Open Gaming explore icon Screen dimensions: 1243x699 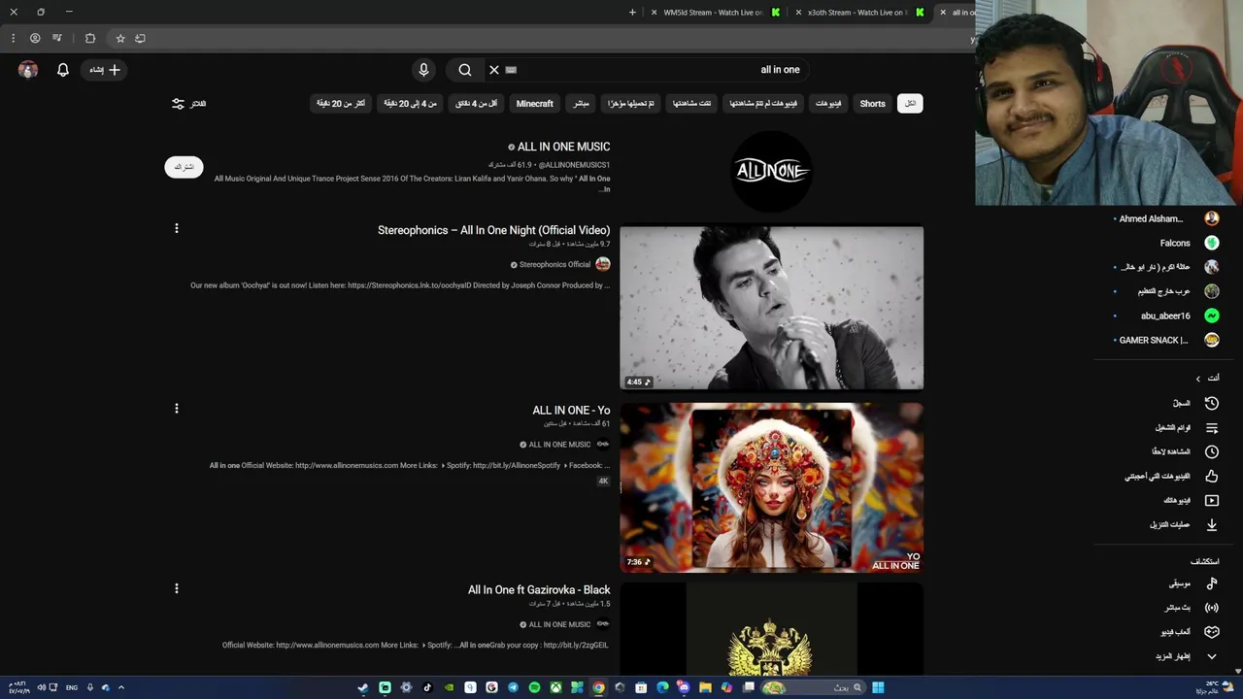click(x=1212, y=632)
